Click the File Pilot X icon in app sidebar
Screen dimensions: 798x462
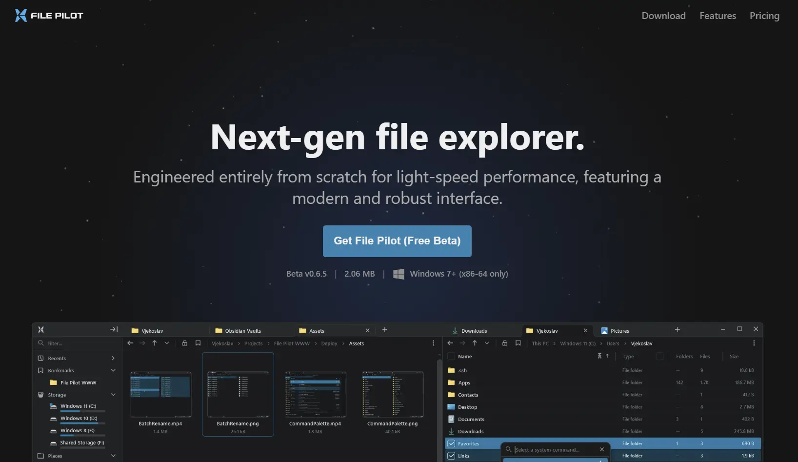41,330
